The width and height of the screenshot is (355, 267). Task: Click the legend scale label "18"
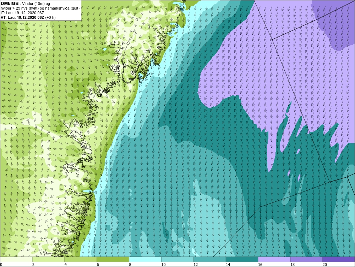[x=293, y=265]
